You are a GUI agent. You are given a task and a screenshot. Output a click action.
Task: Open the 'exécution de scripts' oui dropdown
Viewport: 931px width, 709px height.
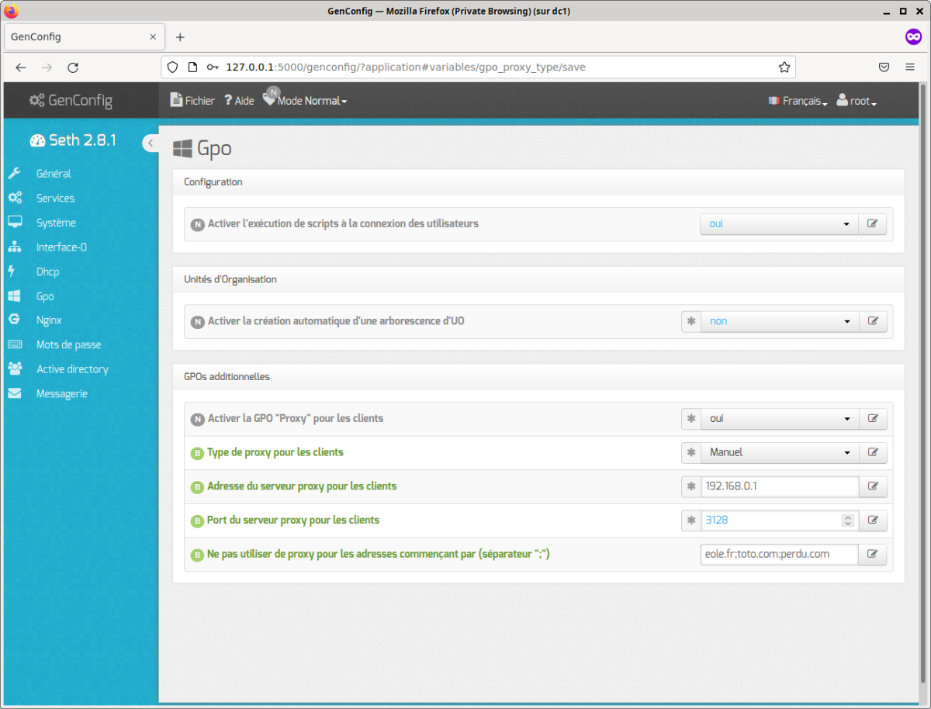coord(779,223)
